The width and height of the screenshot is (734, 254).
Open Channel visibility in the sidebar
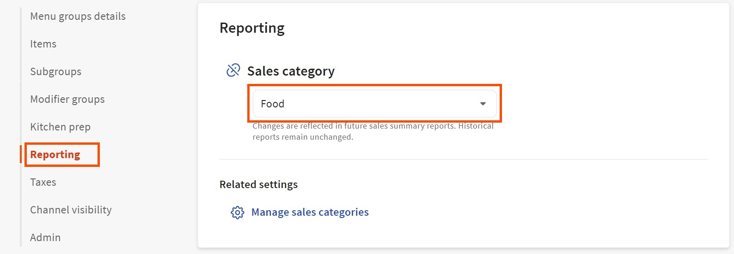[x=71, y=210]
